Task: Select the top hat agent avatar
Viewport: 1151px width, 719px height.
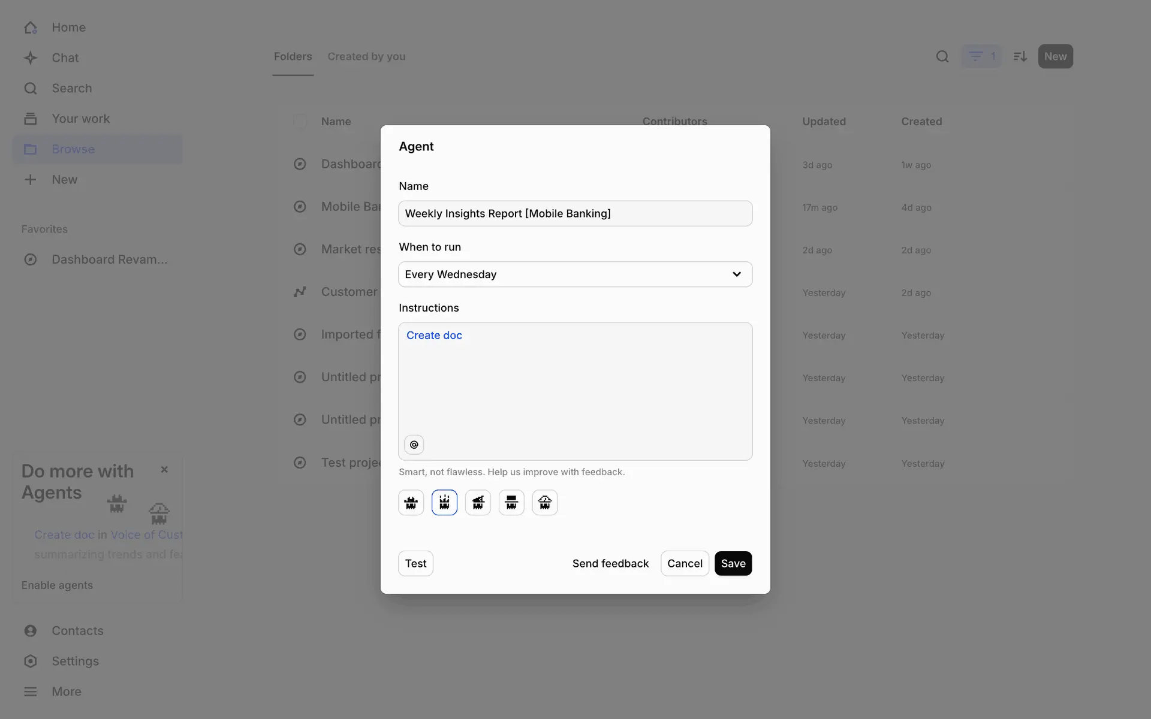Action: (x=511, y=503)
